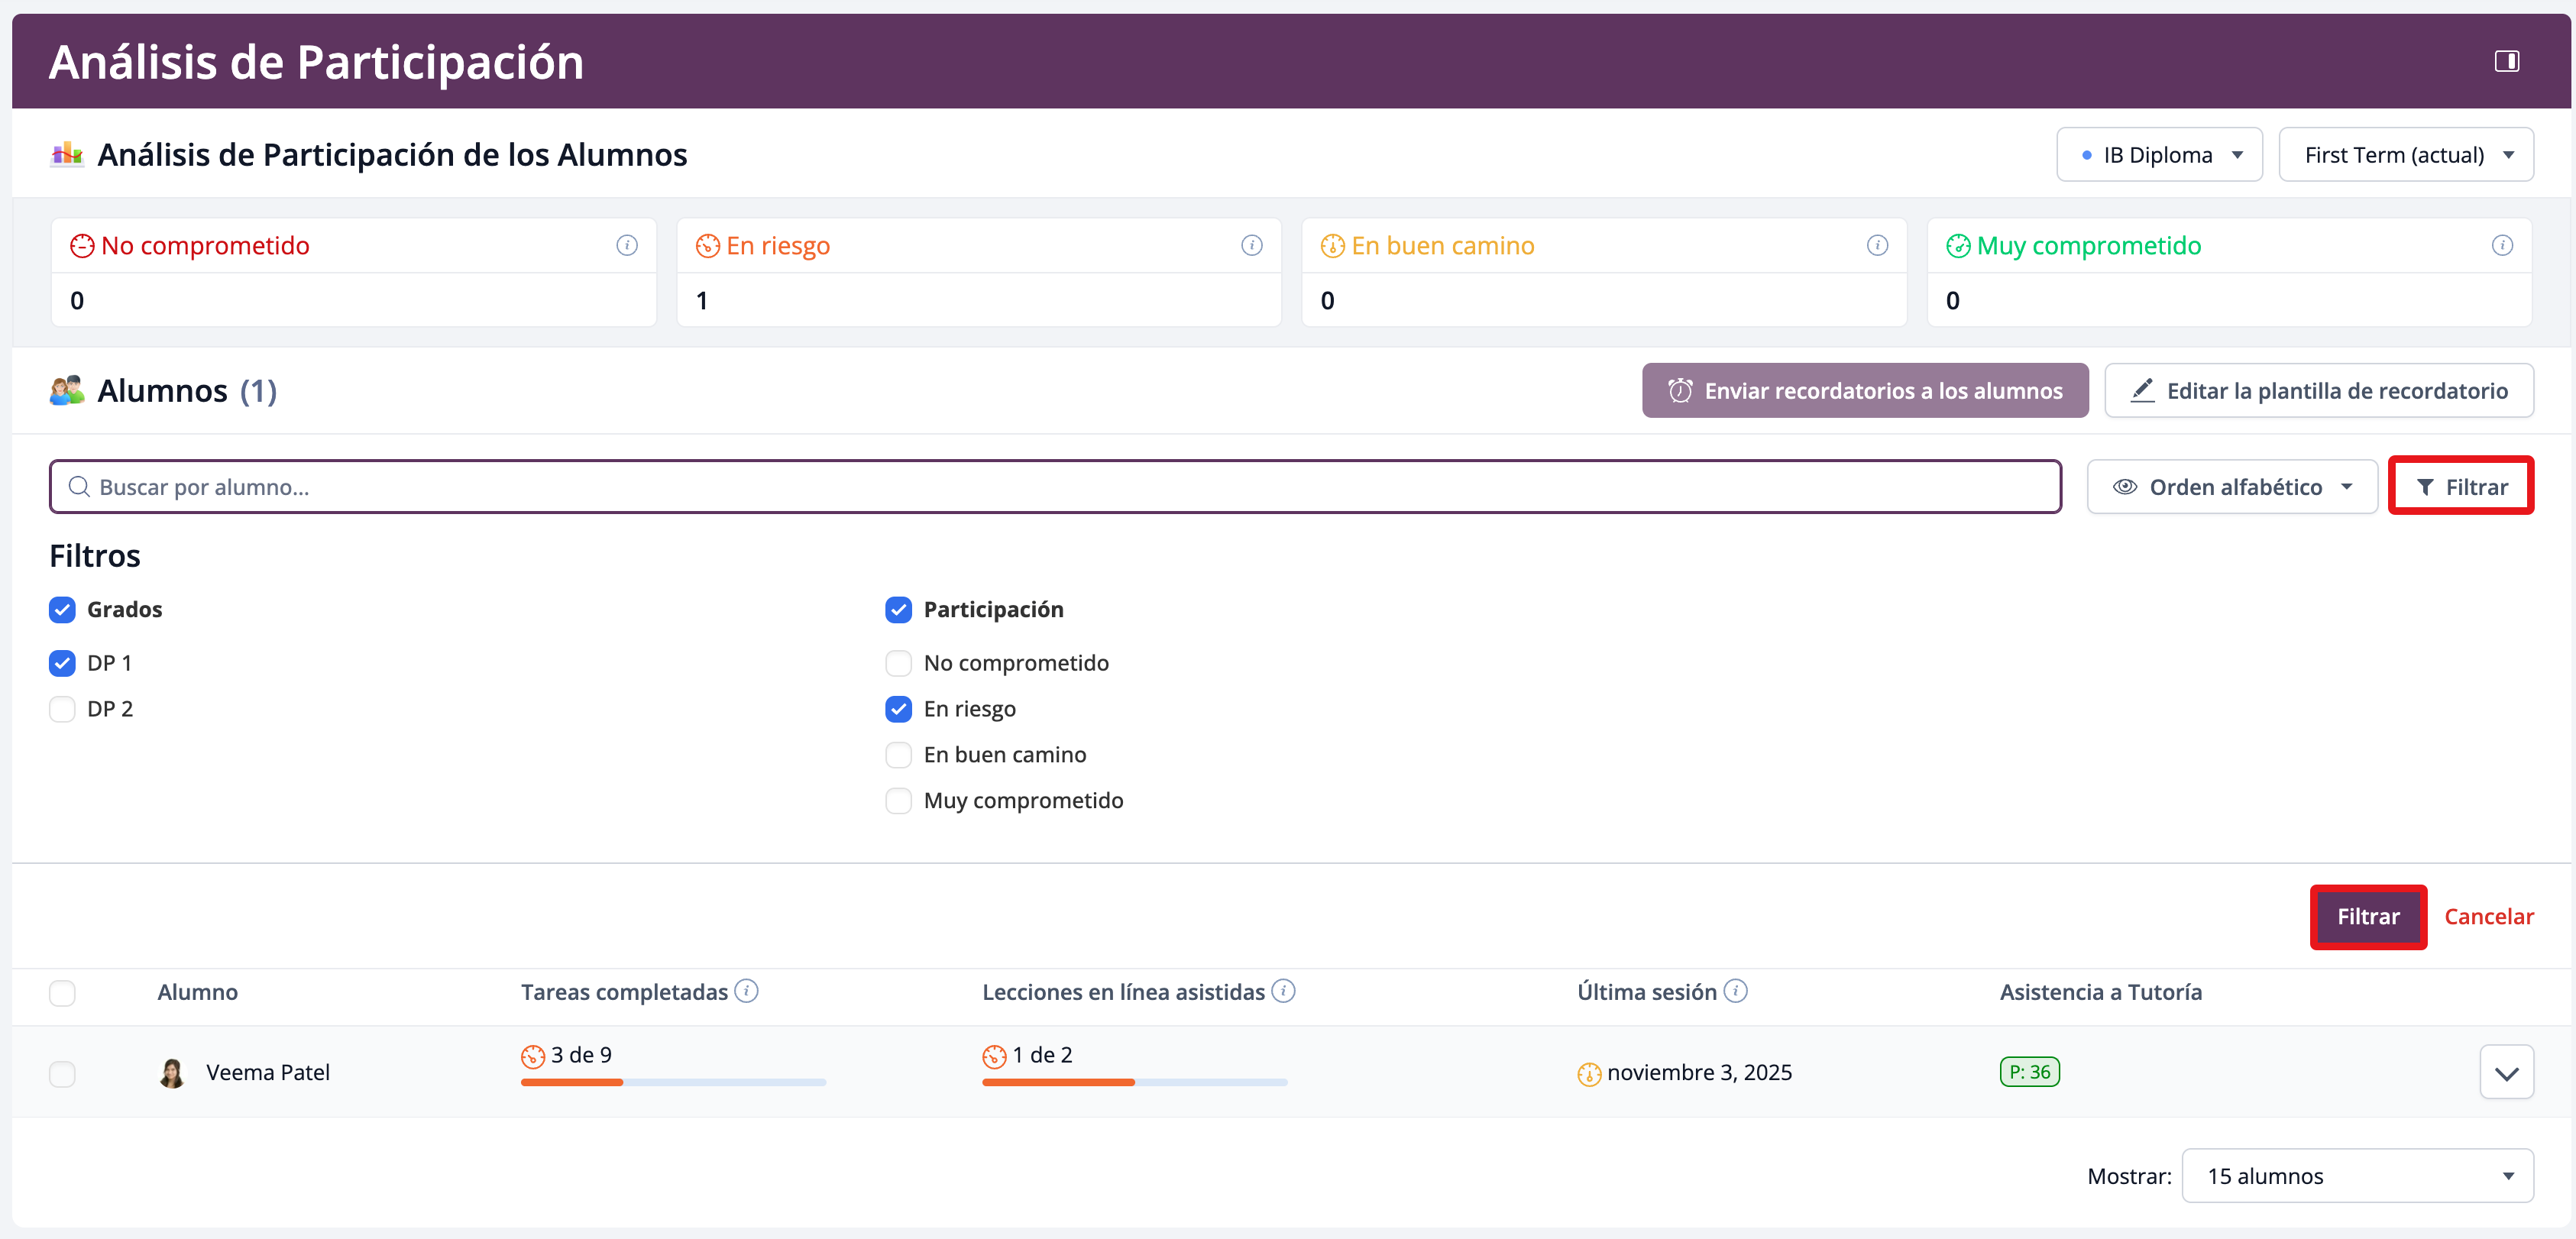The width and height of the screenshot is (2576, 1239).
Task: Click info icon on En buen camino card
Action: pos(1877,245)
